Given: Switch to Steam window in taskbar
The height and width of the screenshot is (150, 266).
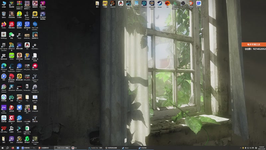Looking at the screenshot, I should pos(129,148).
